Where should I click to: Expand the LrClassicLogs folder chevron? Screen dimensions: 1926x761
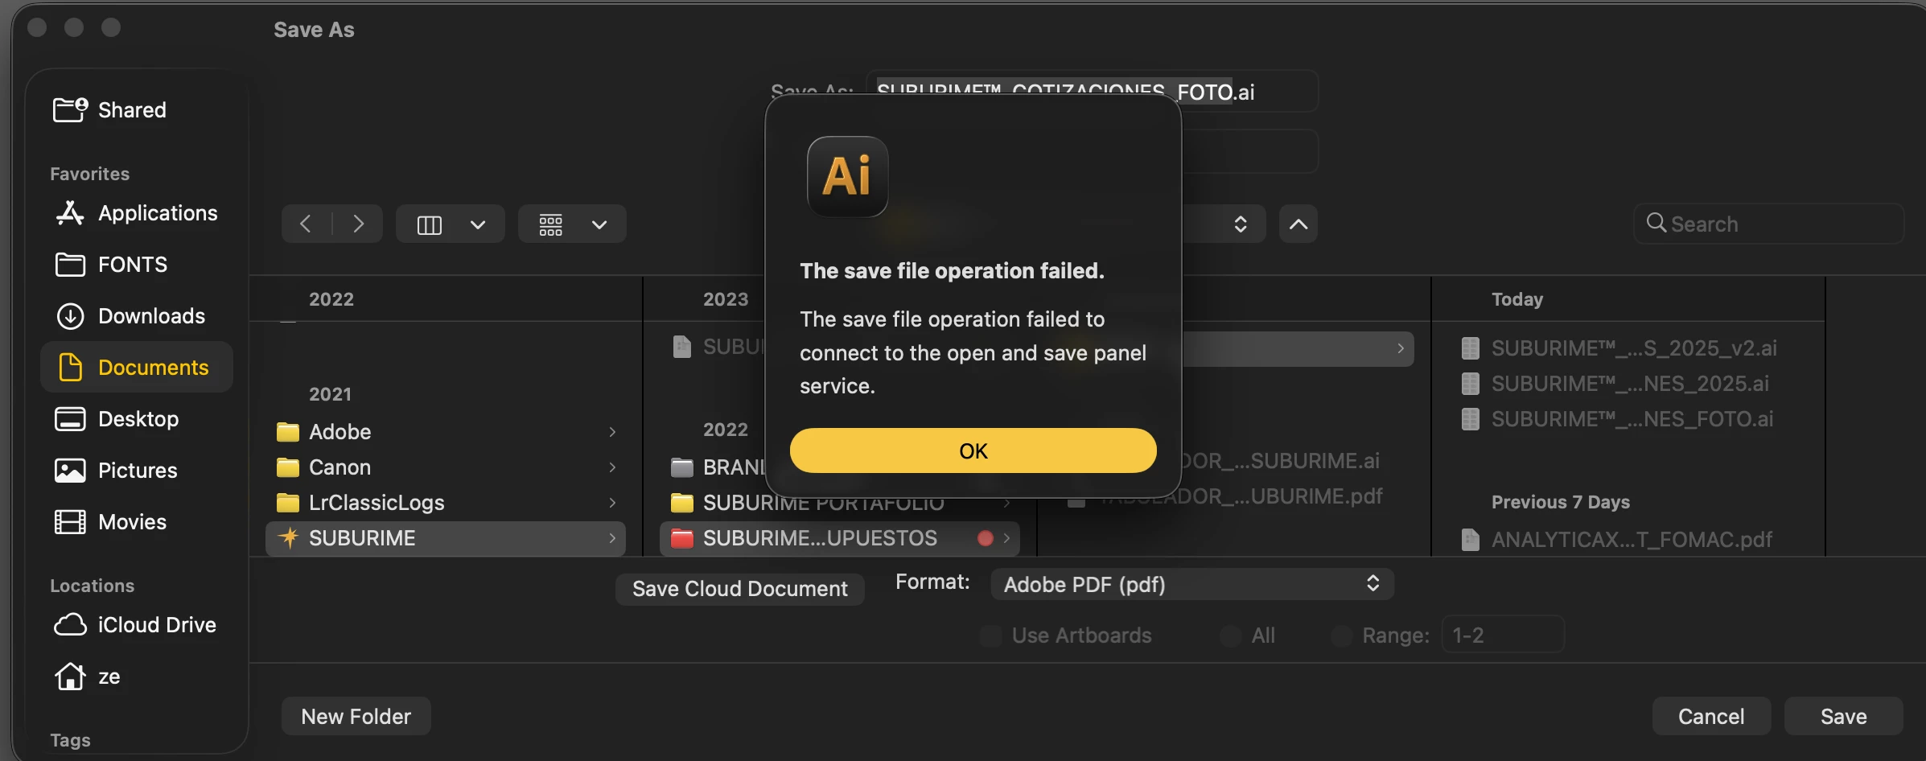(612, 503)
